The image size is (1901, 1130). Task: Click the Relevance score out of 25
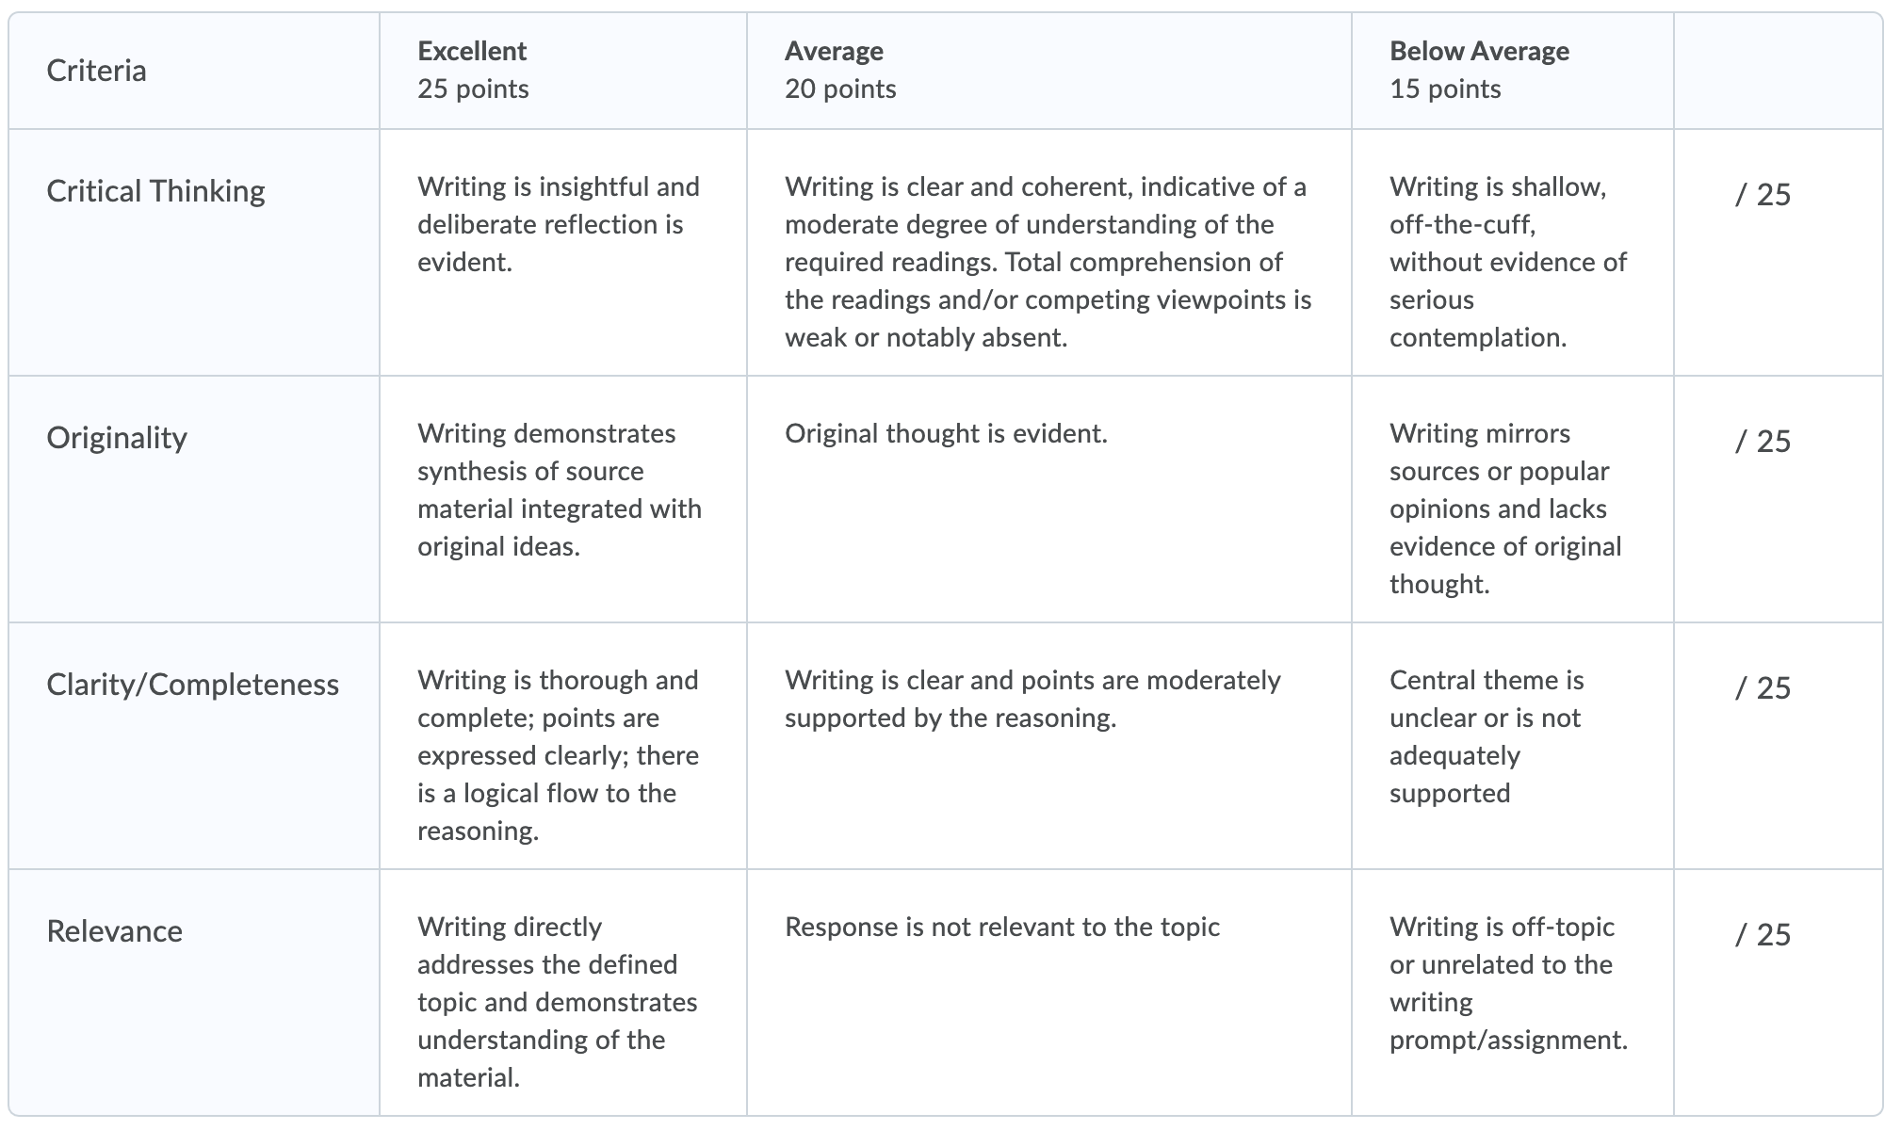[1763, 934]
